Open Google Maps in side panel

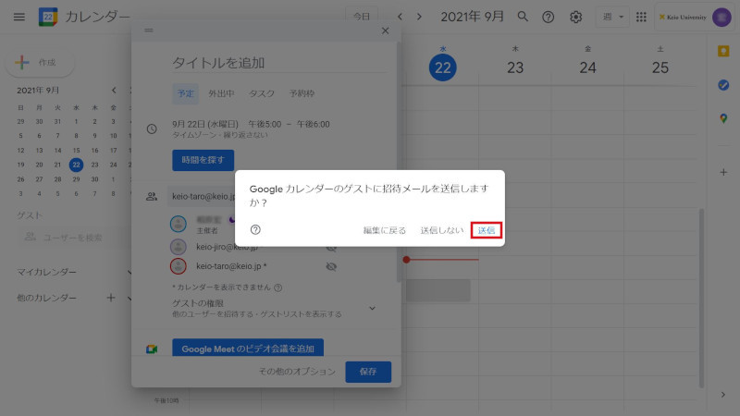click(x=723, y=118)
